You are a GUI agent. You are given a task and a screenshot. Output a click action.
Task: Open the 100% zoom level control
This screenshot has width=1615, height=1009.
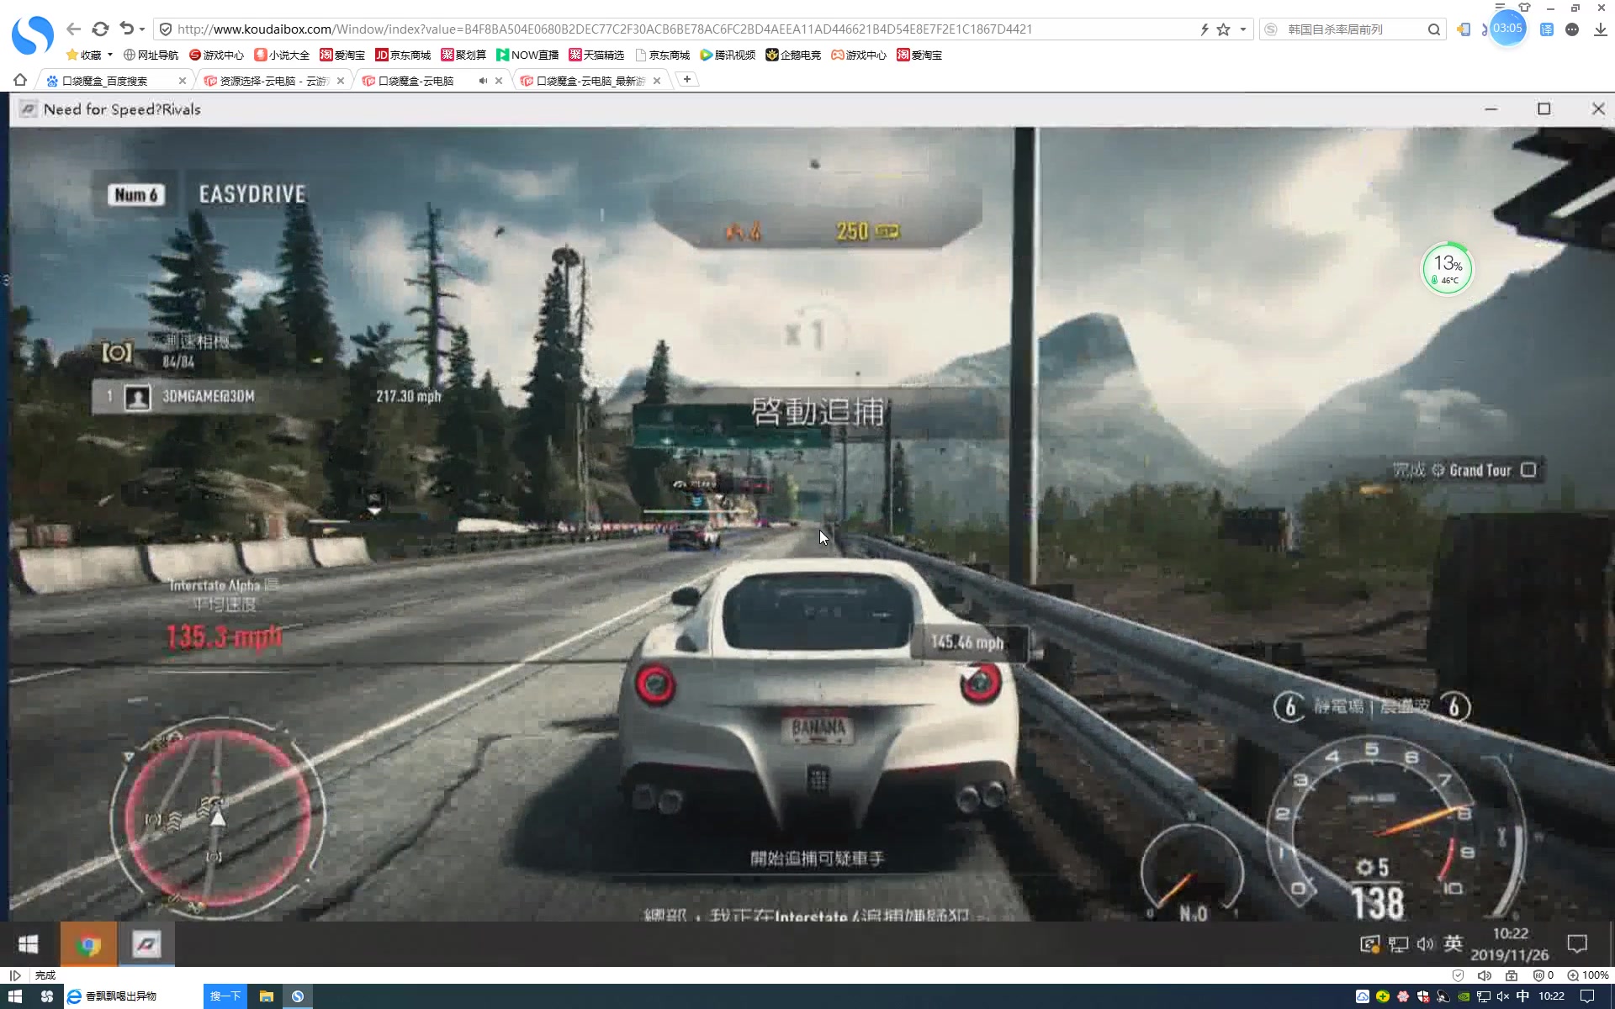coord(1587,975)
